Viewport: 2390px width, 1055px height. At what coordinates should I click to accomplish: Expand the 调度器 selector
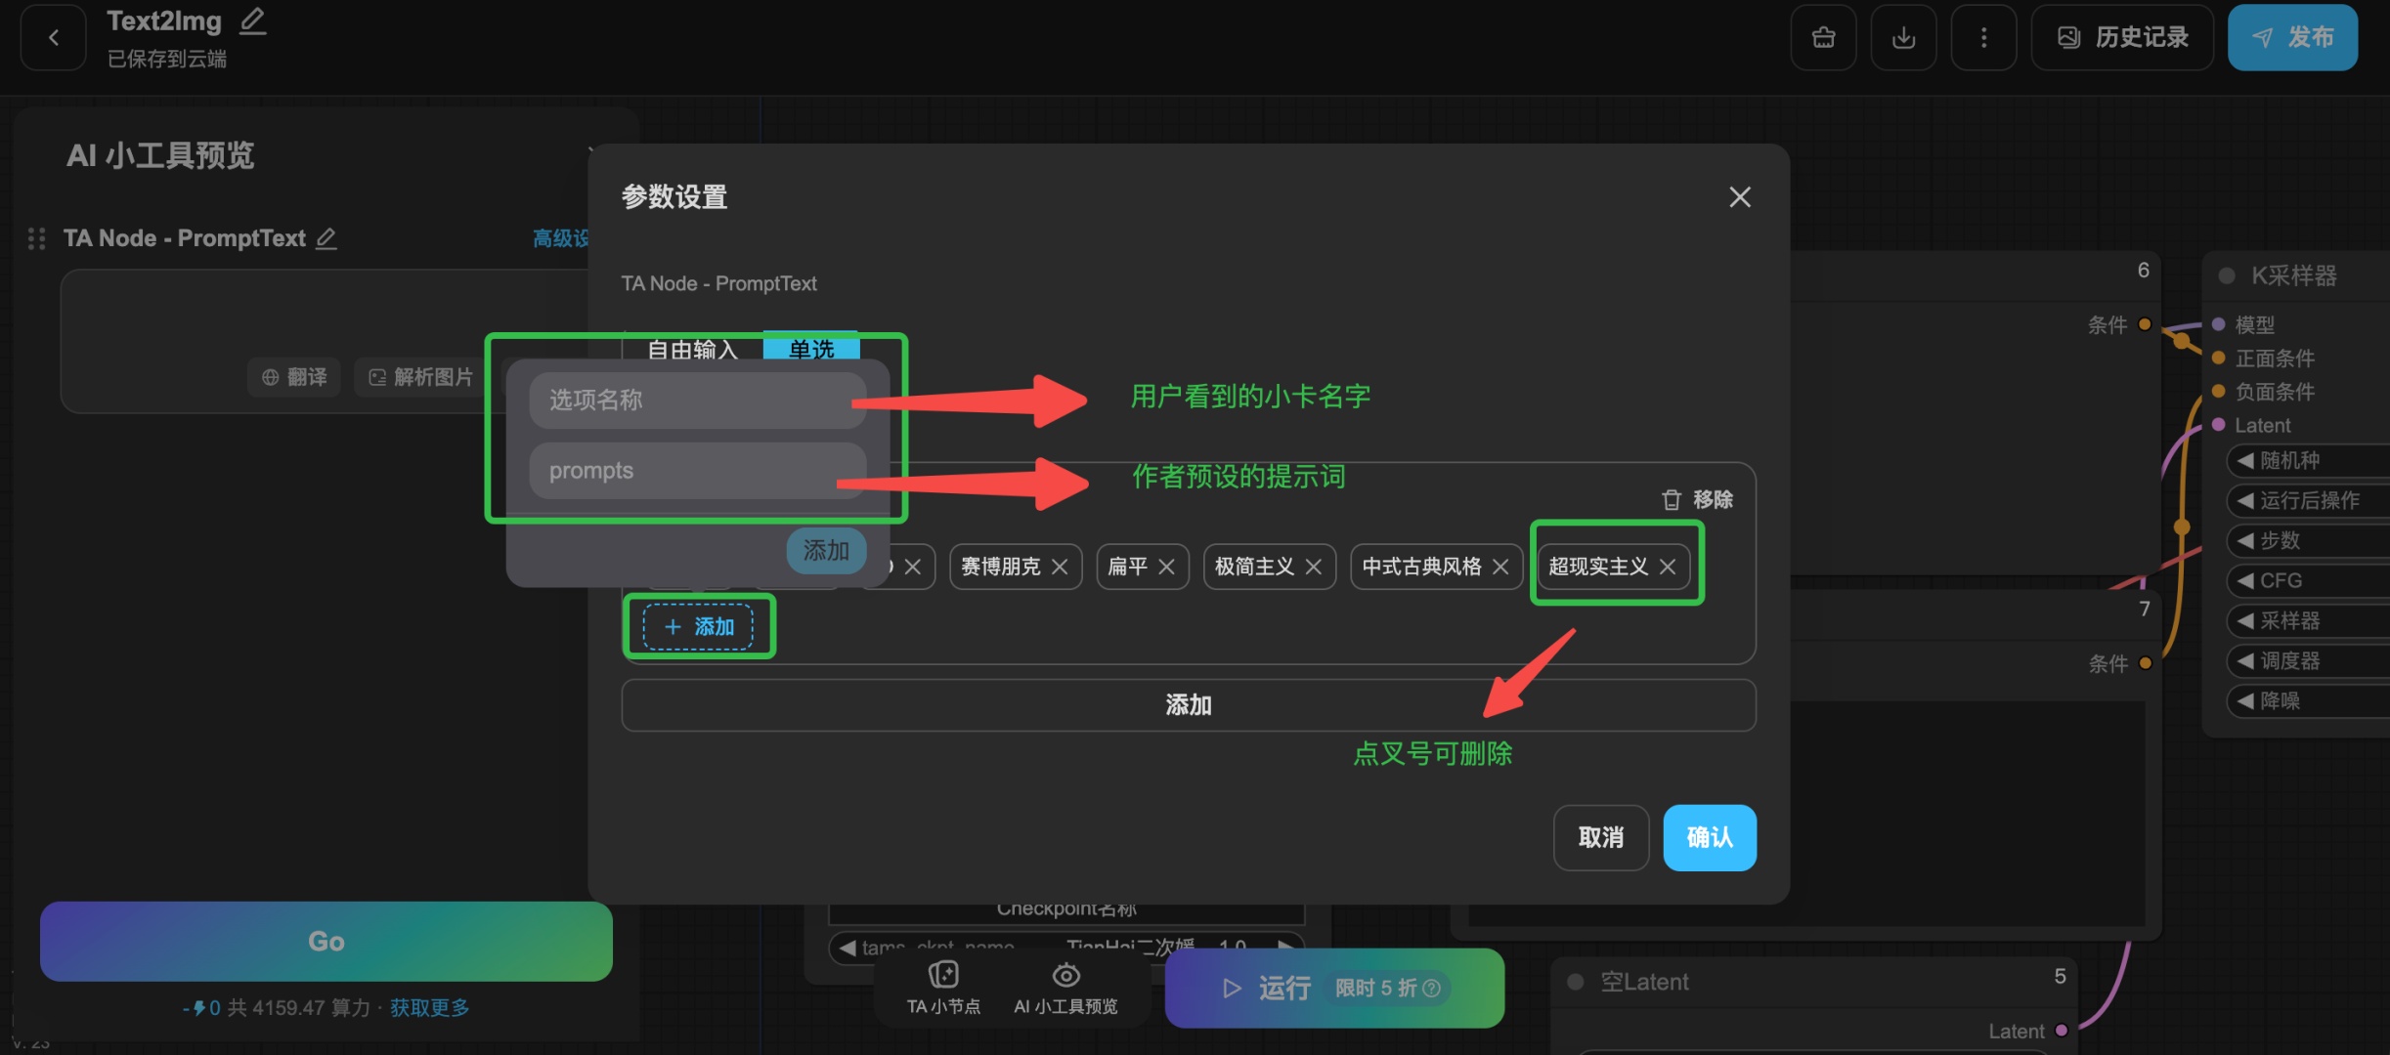[2246, 661]
